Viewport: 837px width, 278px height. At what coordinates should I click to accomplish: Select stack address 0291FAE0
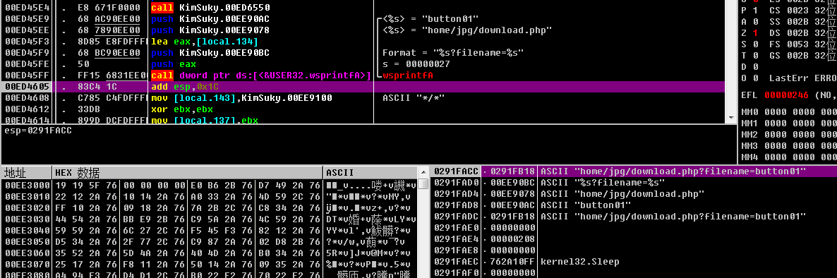tap(457, 227)
